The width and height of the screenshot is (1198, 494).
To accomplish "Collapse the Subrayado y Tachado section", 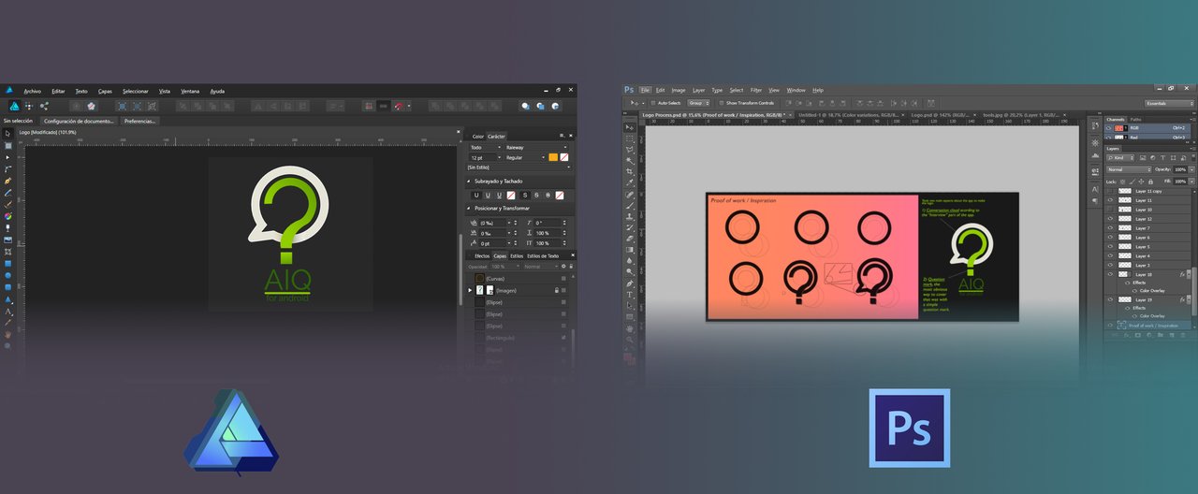I will (x=468, y=182).
